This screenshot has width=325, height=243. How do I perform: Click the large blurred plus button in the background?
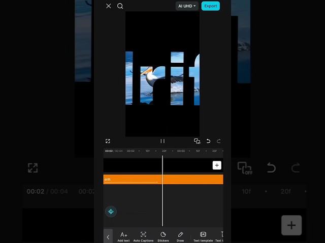291,225
